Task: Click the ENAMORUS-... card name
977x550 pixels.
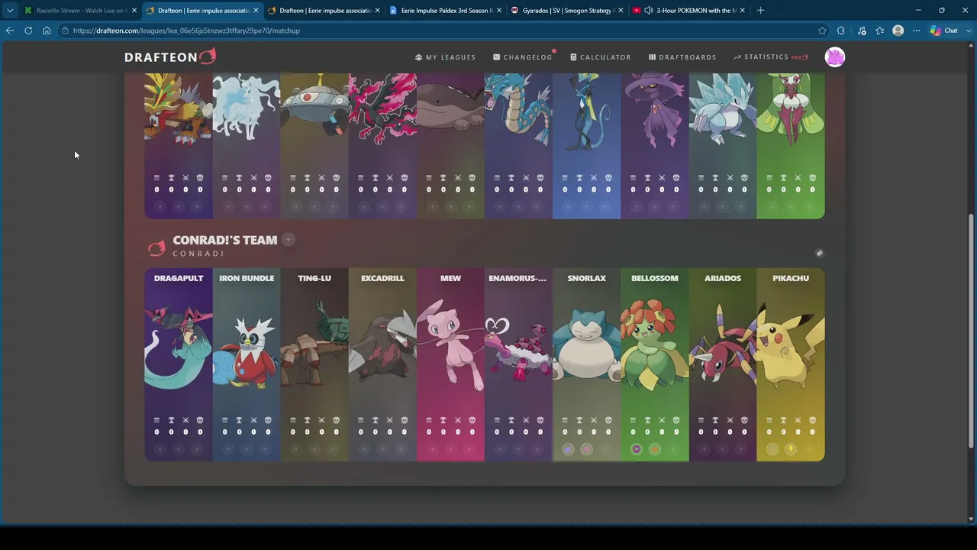Action: tap(518, 278)
